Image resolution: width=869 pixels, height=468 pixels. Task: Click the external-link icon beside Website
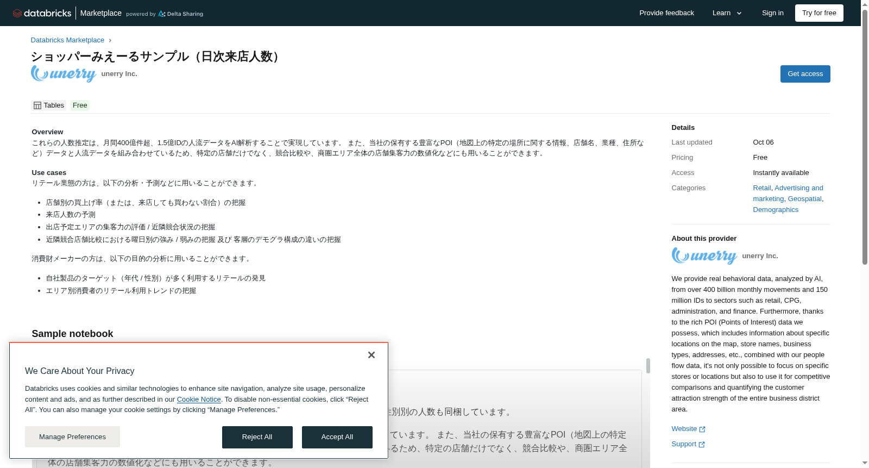click(702, 429)
